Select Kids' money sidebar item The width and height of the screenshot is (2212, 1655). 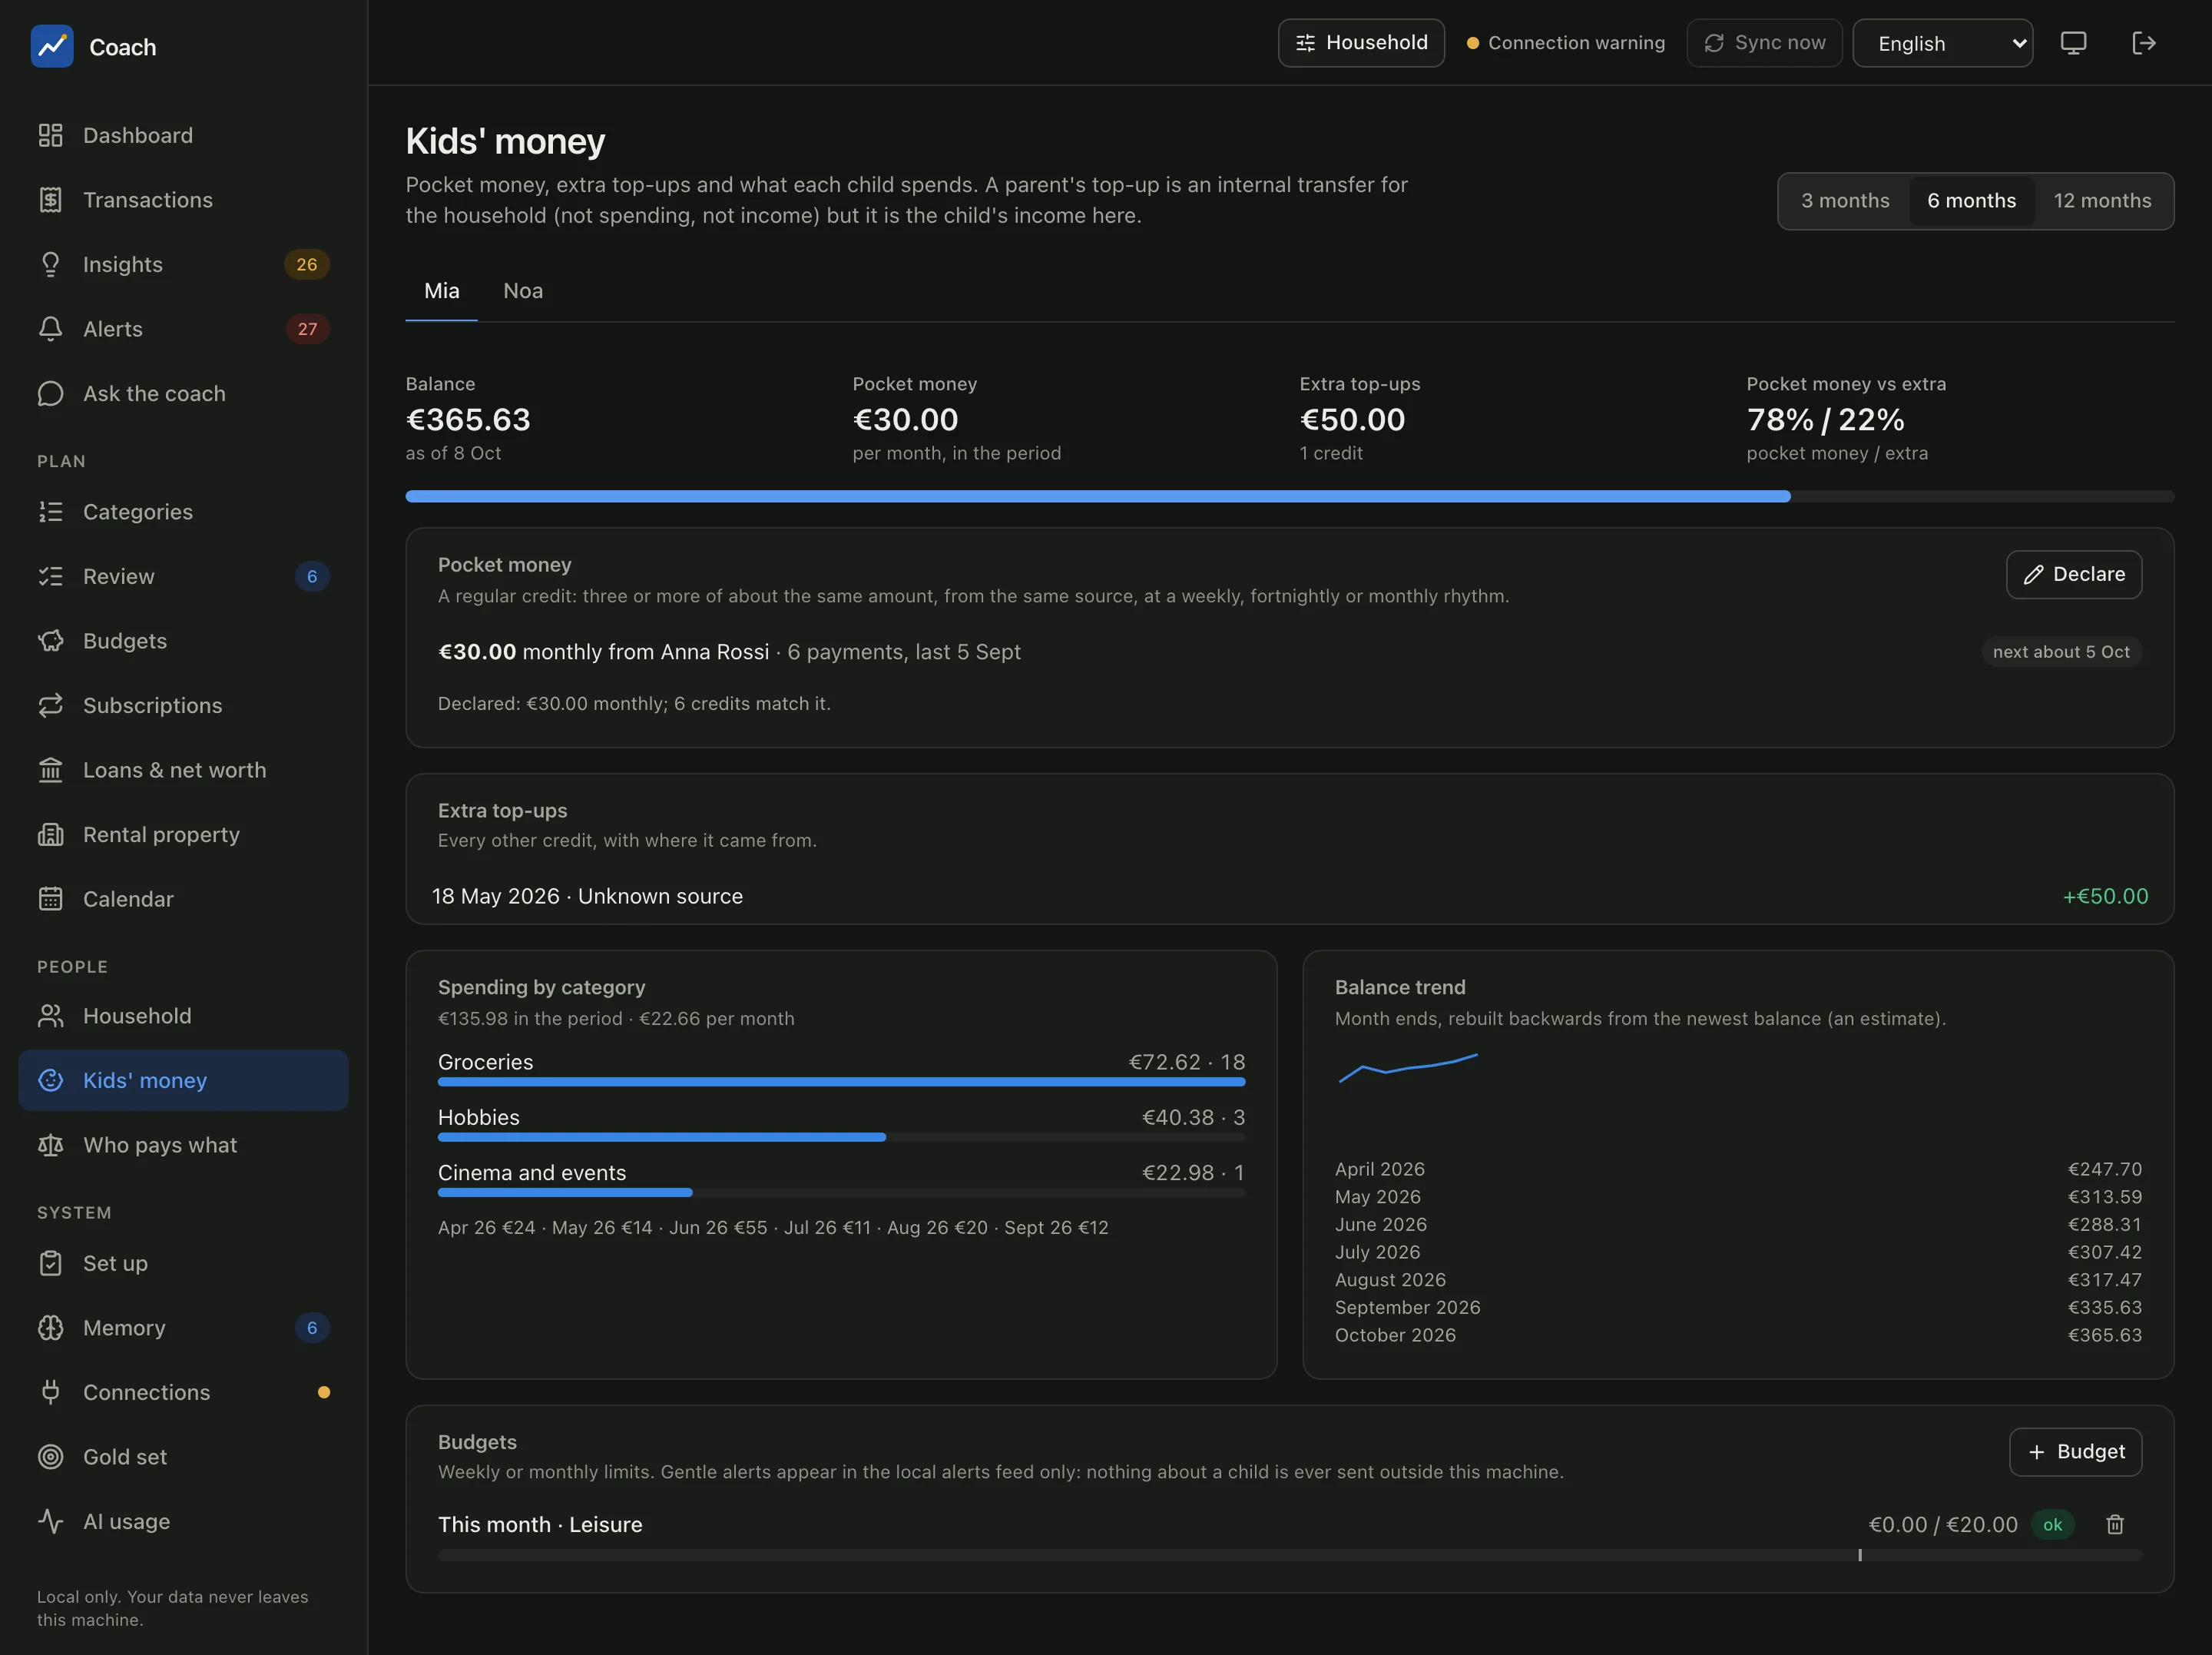click(x=183, y=1080)
